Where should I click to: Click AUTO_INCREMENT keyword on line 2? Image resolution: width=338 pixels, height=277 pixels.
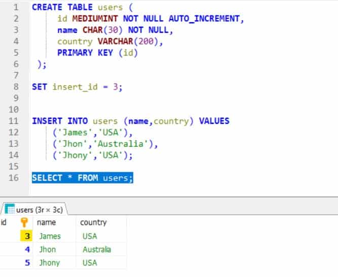tap(204, 19)
